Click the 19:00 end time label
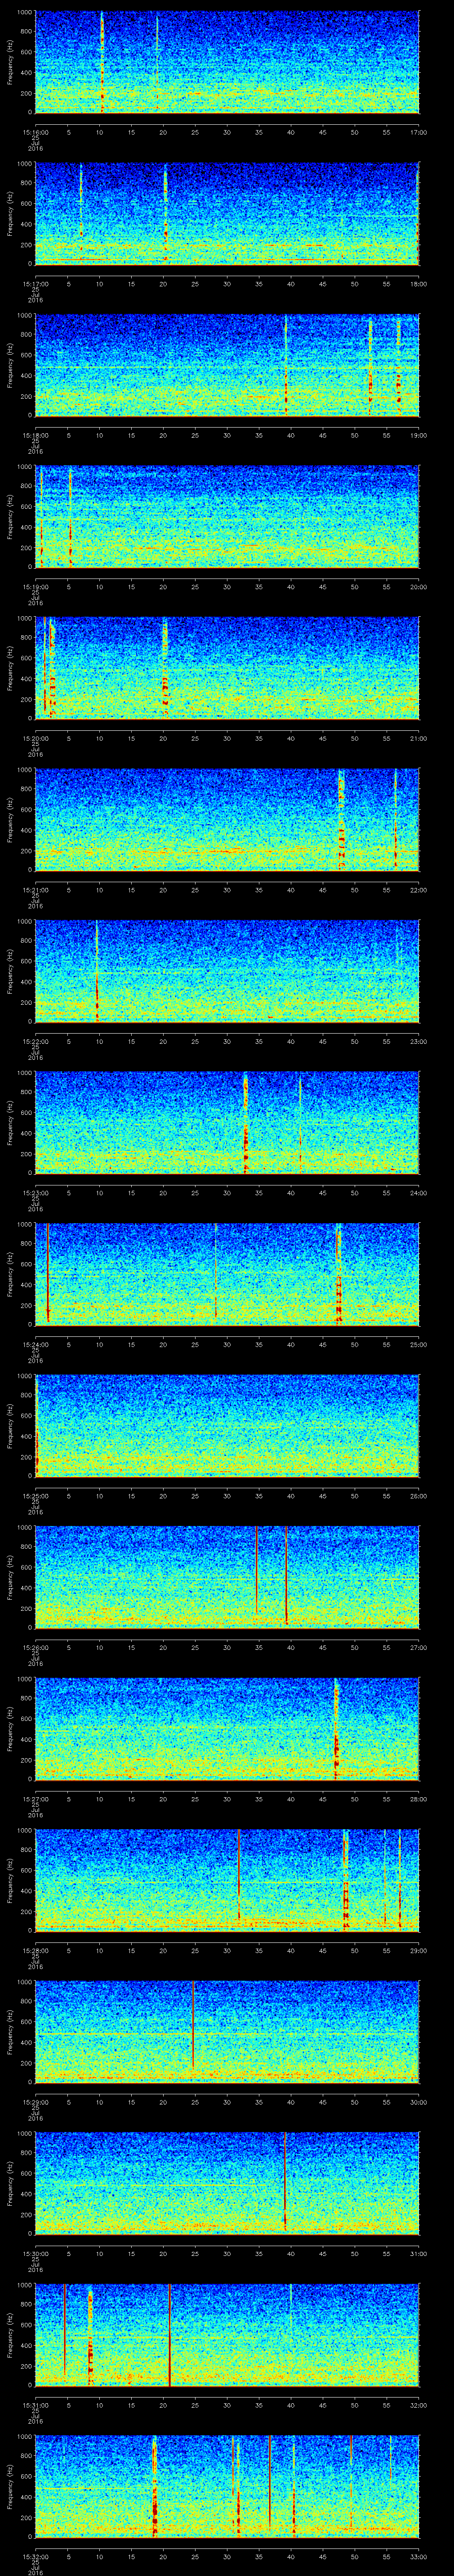This screenshot has width=454, height=2576. coord(418,435)
